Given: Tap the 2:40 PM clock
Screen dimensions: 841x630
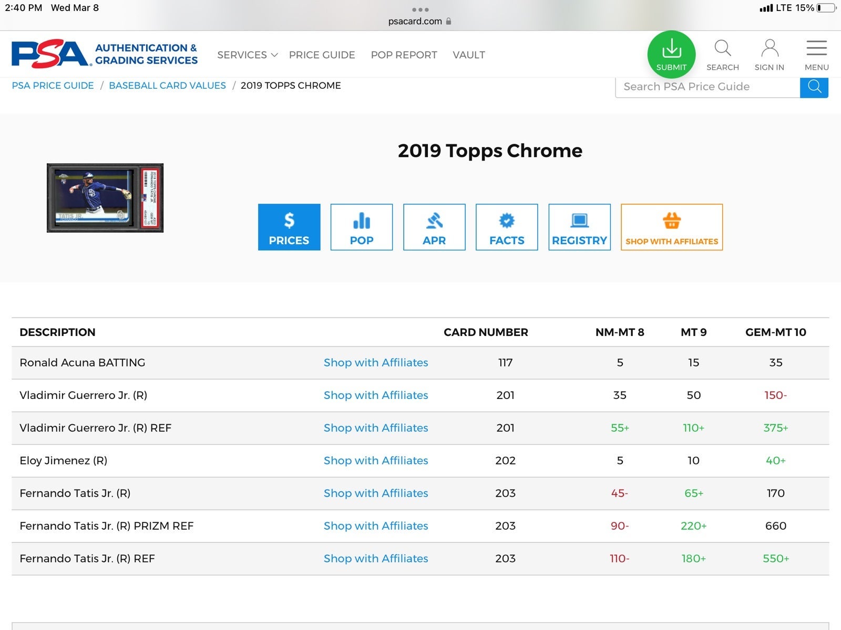Looking at the screenshot, I should pyautogui.click(x=23, y=8).
